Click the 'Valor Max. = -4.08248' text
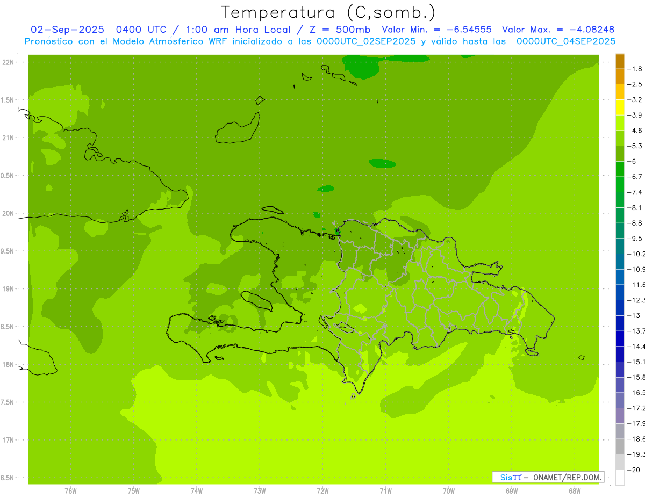Image resolution: width=645 pixels, height=498 pixels. tap(558, 30)
